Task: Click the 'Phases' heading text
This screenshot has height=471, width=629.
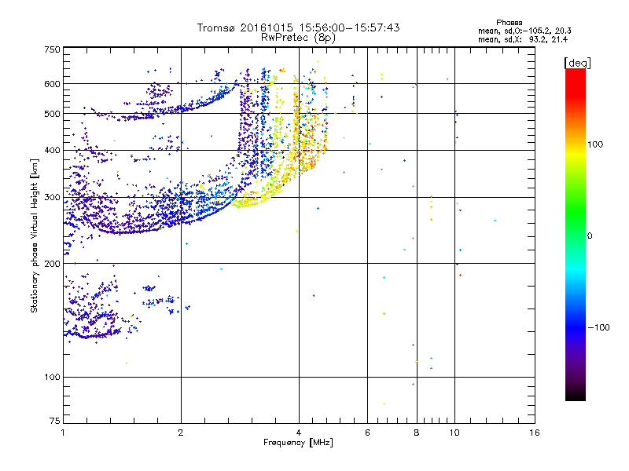Action: 509,23
